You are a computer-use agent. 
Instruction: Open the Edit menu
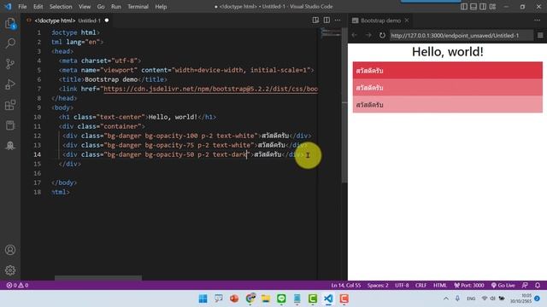(38, 6)
